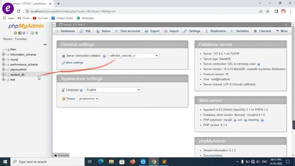The height and width of the screenshot is (166, 295).
Task: Click the phpMyAdmin logo
Action: [x=26, y=26]
